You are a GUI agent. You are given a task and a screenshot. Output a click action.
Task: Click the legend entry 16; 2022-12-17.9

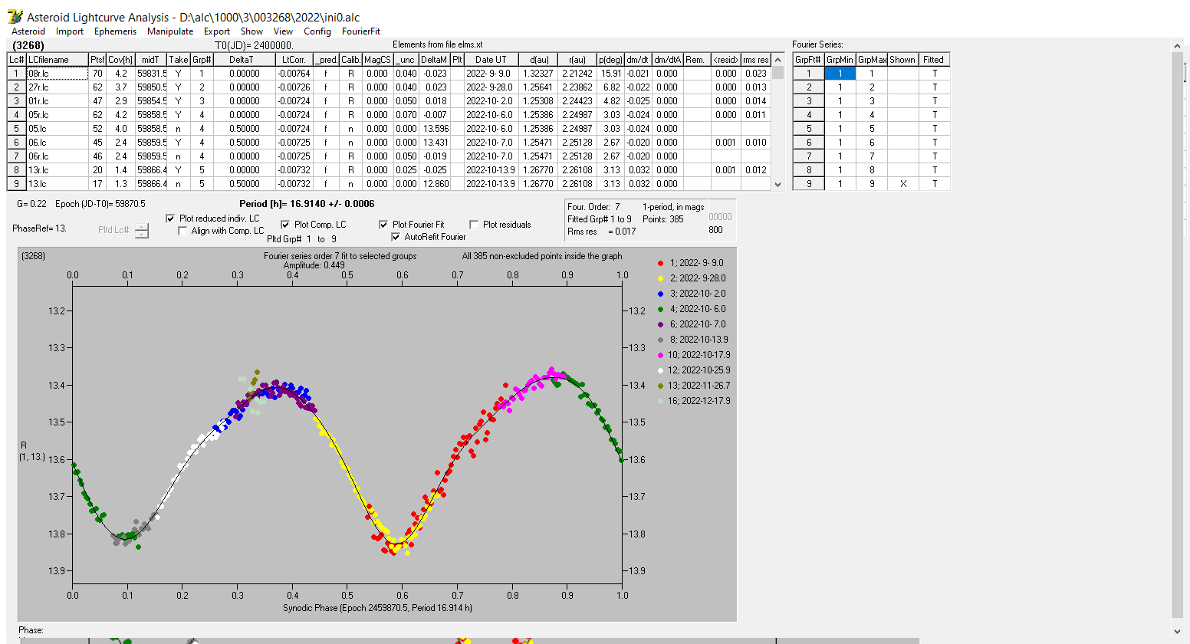pos(699,401)
